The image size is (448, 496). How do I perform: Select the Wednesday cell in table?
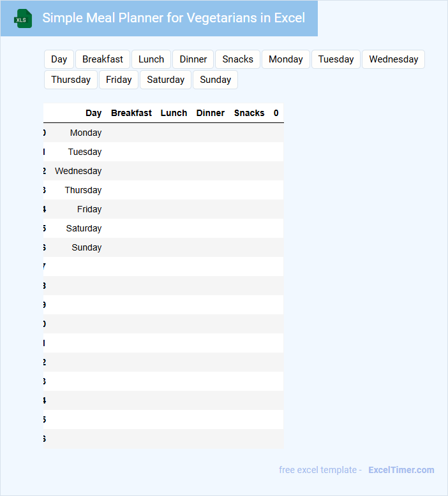78,171
